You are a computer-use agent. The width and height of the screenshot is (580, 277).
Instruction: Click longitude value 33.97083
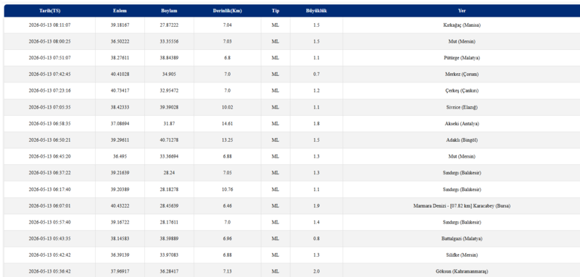point(169,255)
